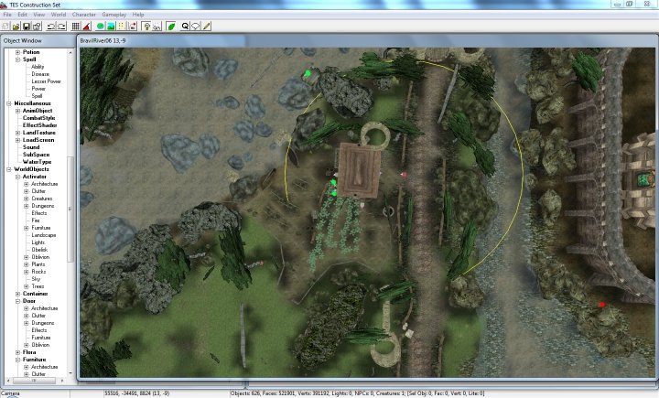
Task: Click the horizontal scrollbar right arrow
Action: coord(62,381)
